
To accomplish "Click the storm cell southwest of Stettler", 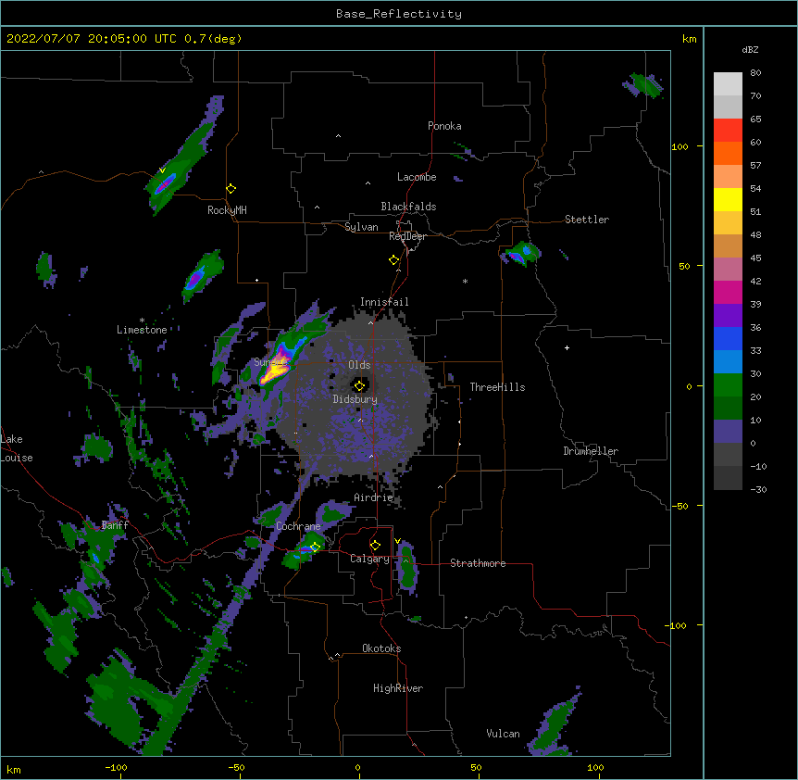I will (520, 254).
